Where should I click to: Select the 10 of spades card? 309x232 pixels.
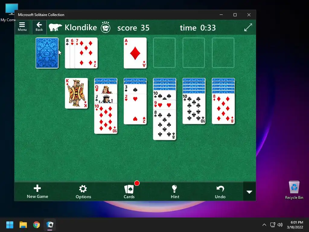(x=164, y=95)
